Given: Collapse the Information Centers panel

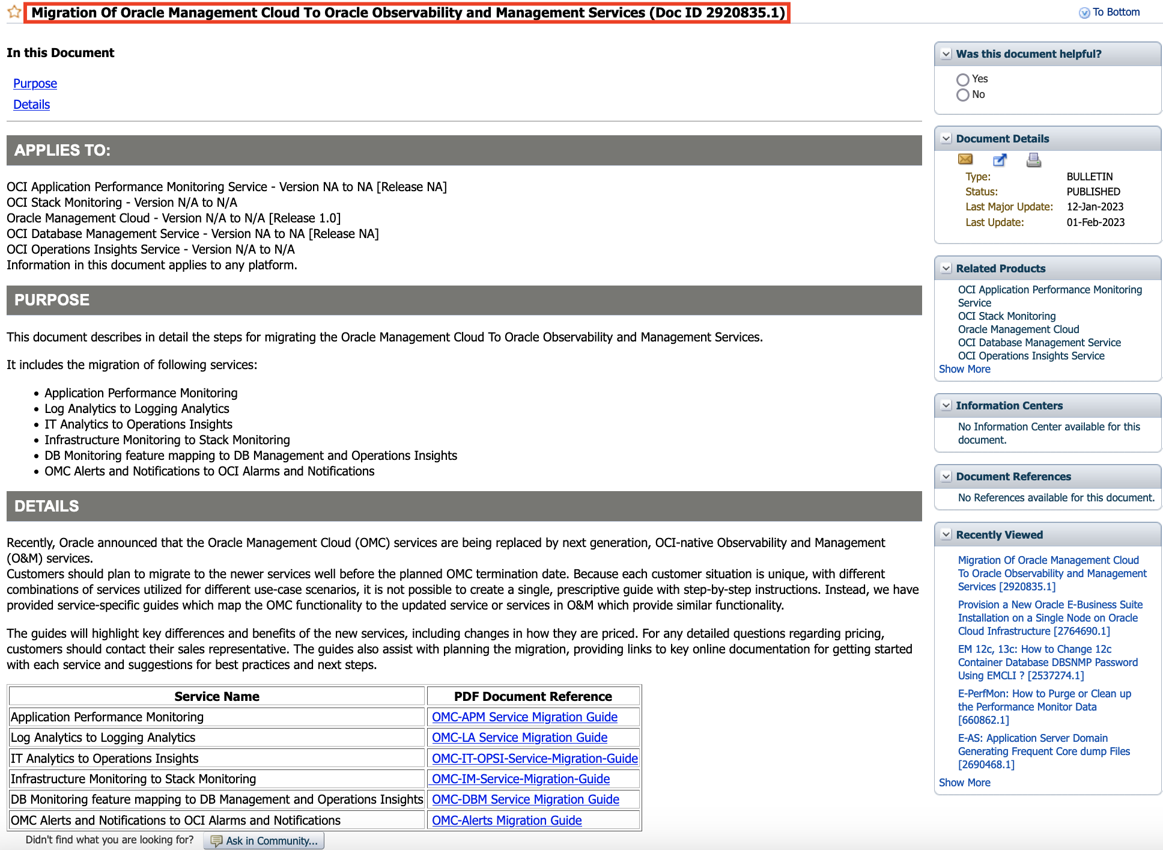Looking at the screenshot, I should point(946,406).
